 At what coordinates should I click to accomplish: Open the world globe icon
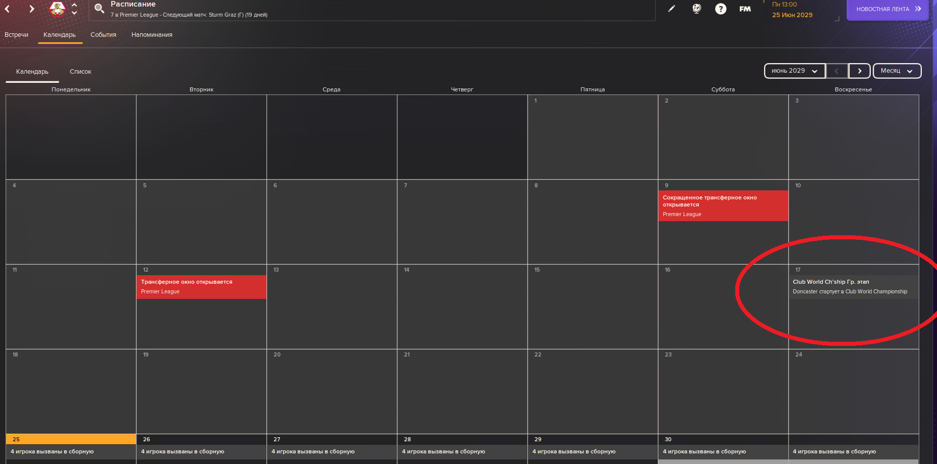click(696, 9)
